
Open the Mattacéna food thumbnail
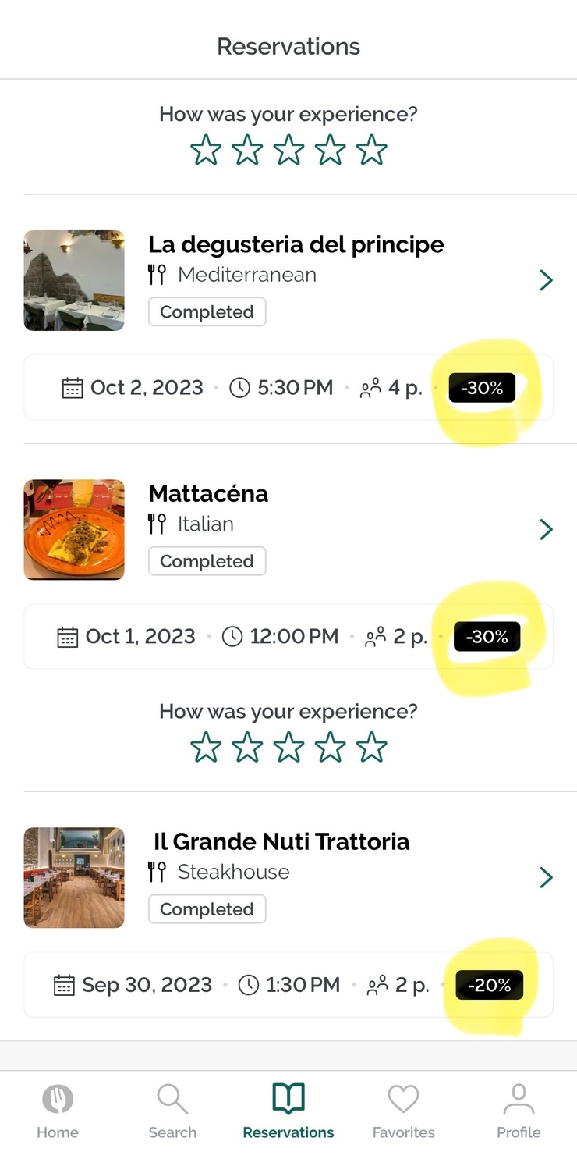(74, 530)
